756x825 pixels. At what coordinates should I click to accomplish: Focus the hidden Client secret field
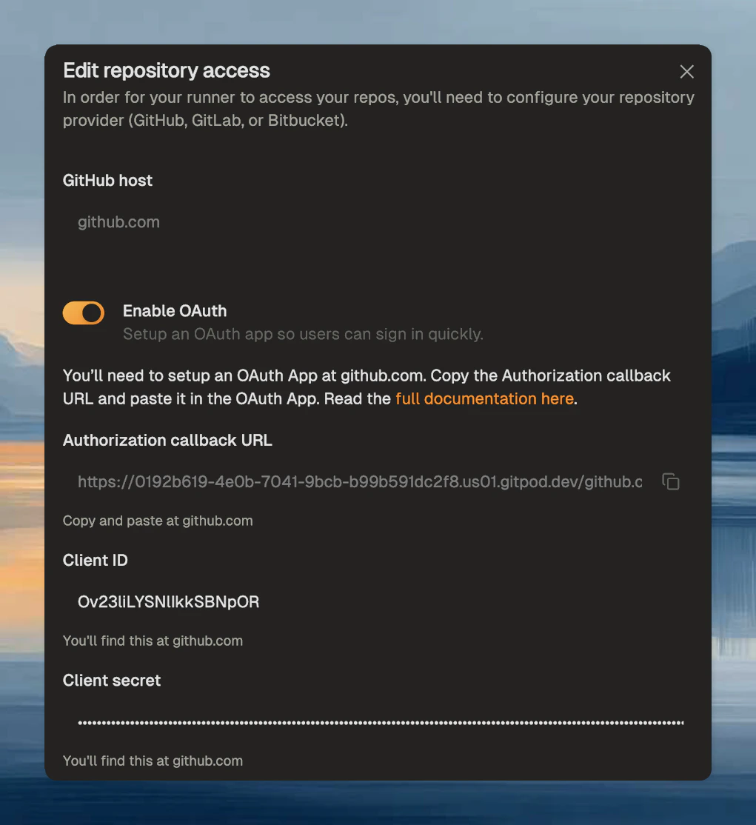(x=333, y=721)
